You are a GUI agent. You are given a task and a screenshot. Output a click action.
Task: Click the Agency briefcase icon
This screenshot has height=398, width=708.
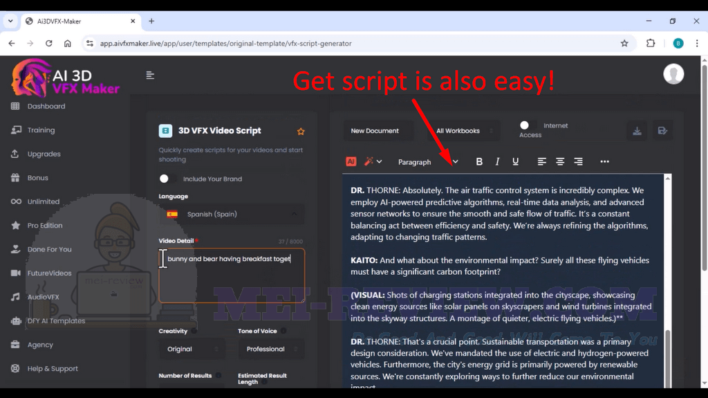[x=15, y=345]
